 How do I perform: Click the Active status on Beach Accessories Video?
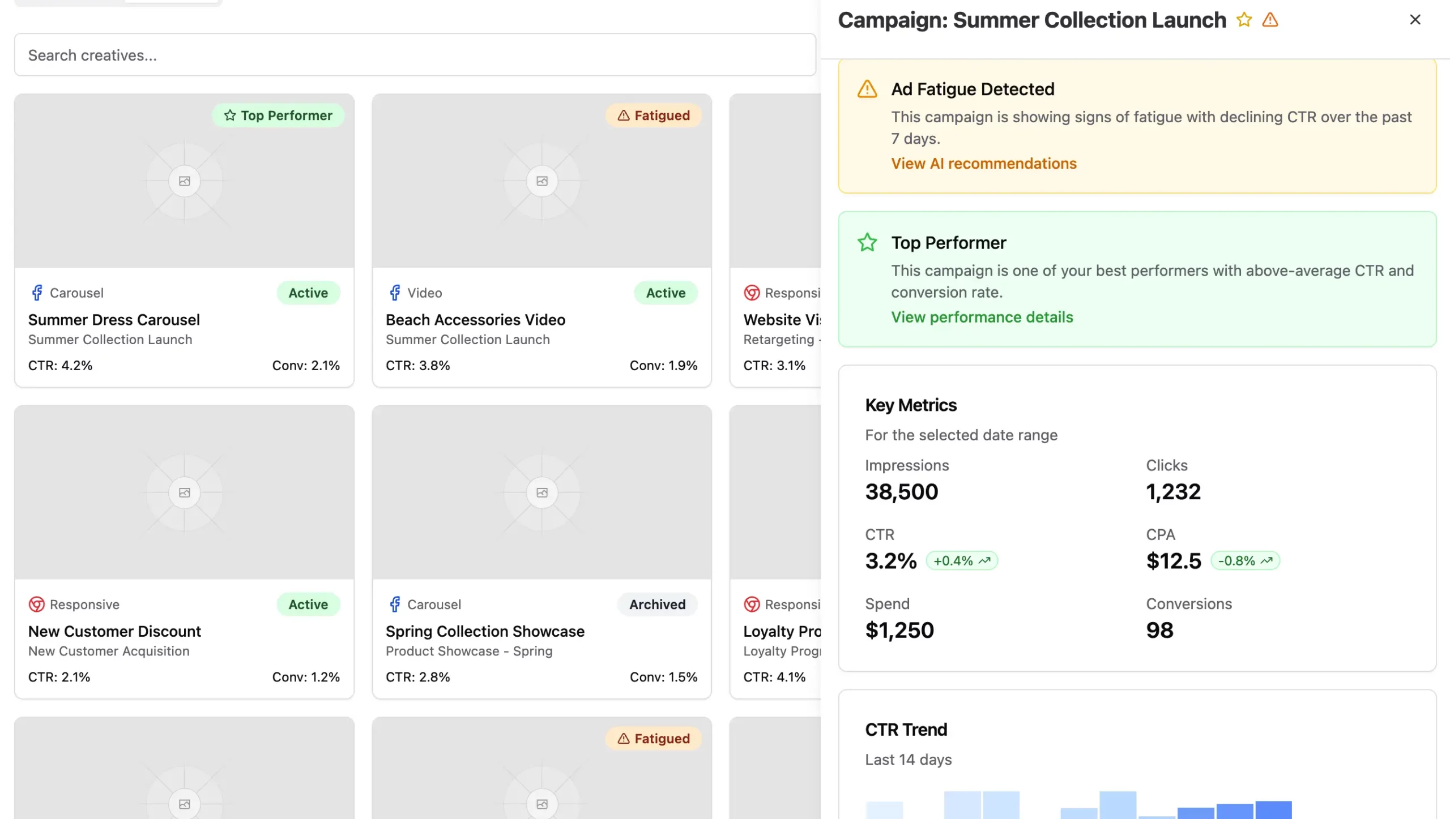666,293
